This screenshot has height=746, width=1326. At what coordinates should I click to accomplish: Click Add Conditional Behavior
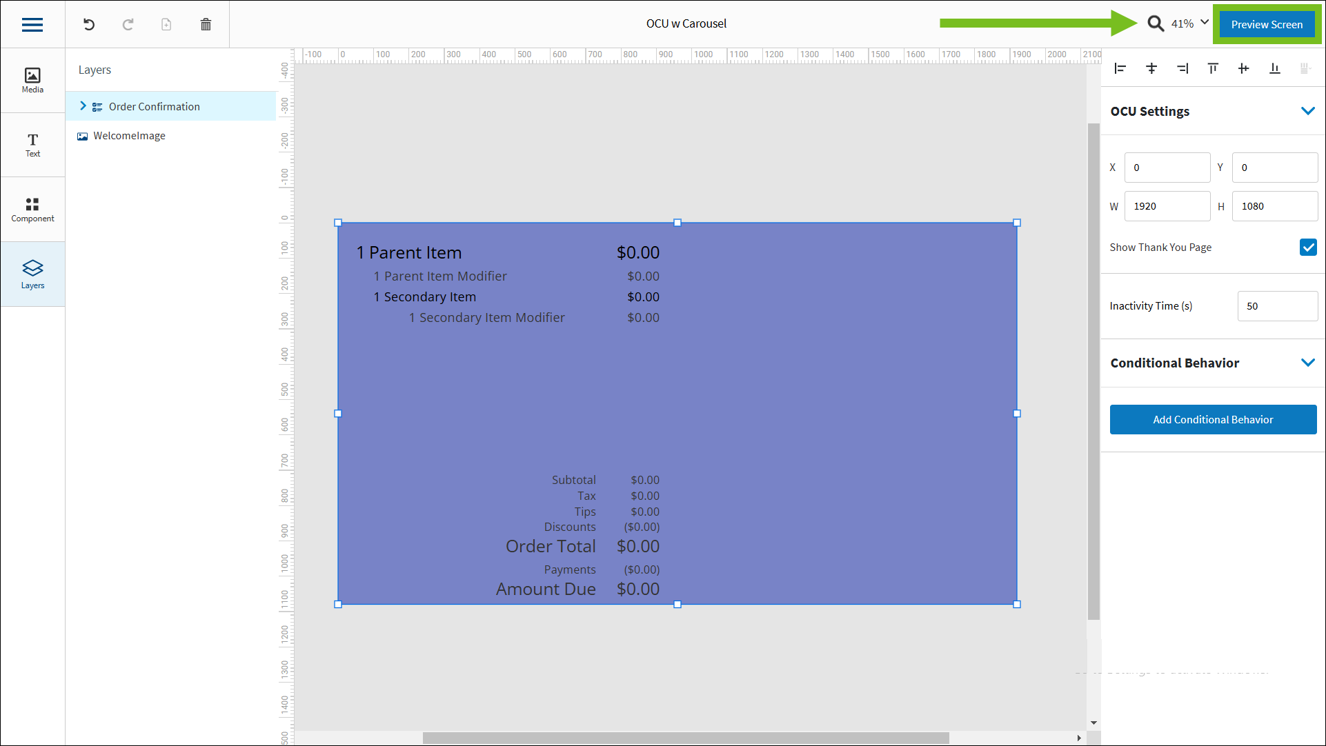[1213, 419]
